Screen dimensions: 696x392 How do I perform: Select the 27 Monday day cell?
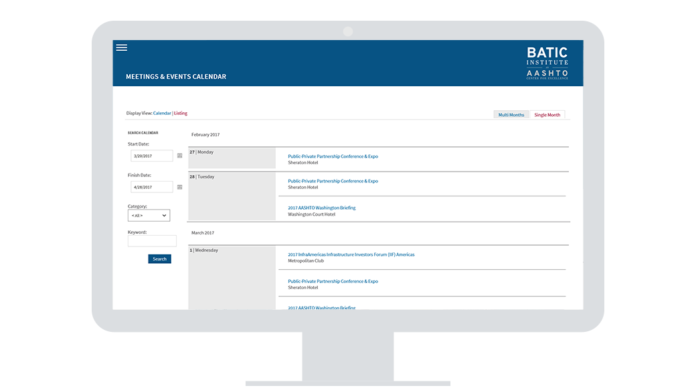click(x=232, y=158)
